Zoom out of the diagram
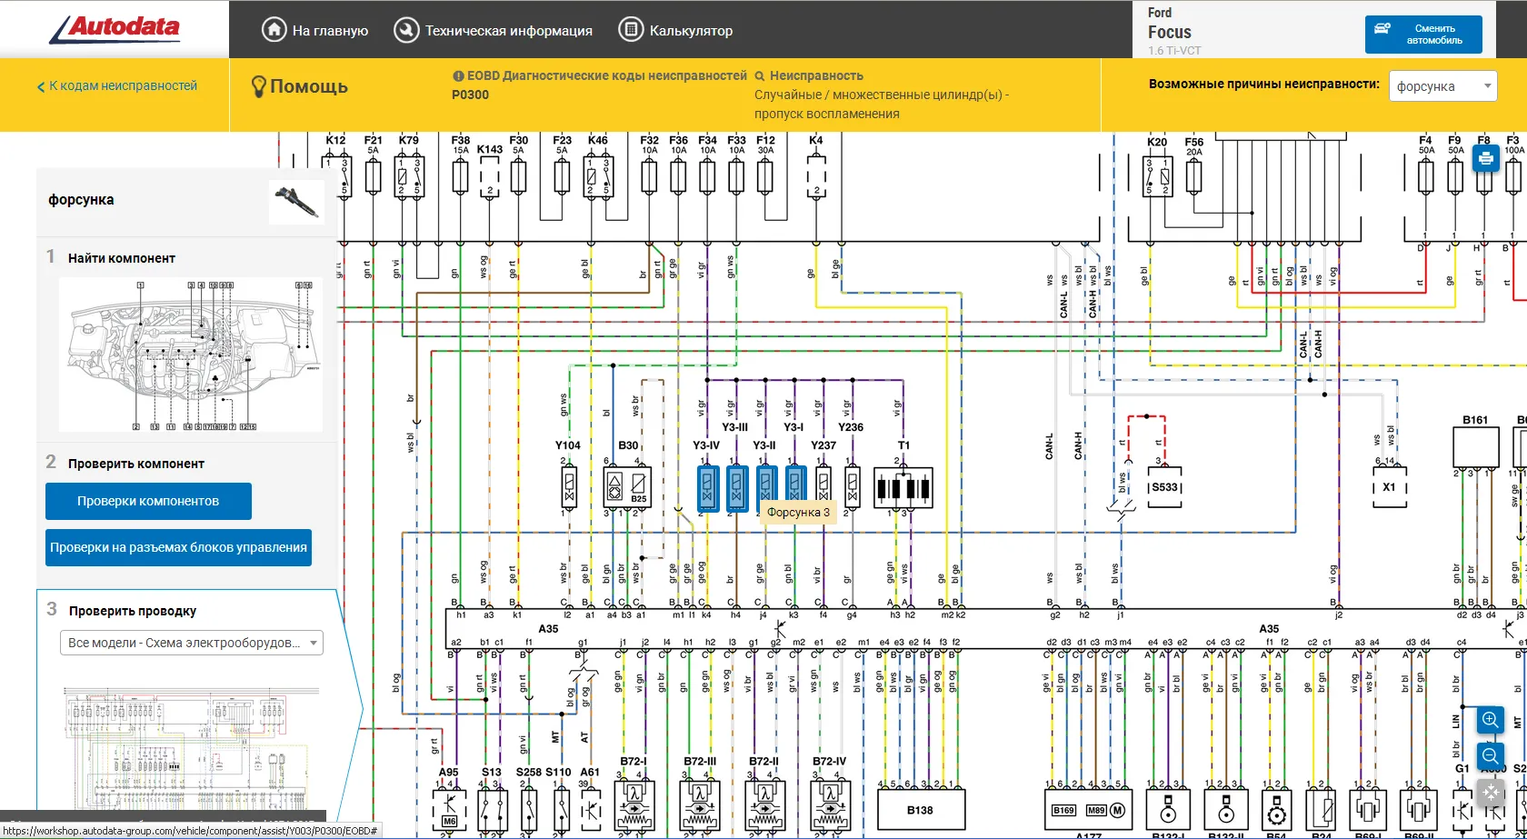The image size is (1527, 839). pos(1490,755)
